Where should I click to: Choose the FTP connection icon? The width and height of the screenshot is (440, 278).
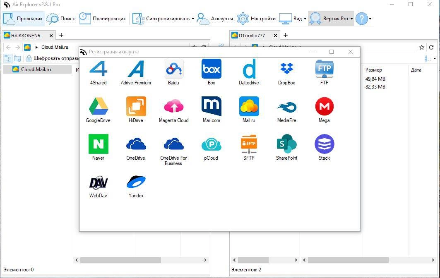pyautogui.click(x=324, y=72)
